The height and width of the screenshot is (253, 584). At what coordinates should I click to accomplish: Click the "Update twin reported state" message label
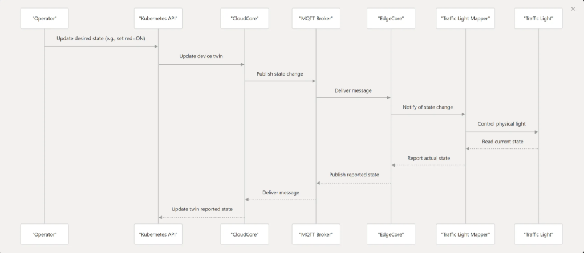click(202, 209)
